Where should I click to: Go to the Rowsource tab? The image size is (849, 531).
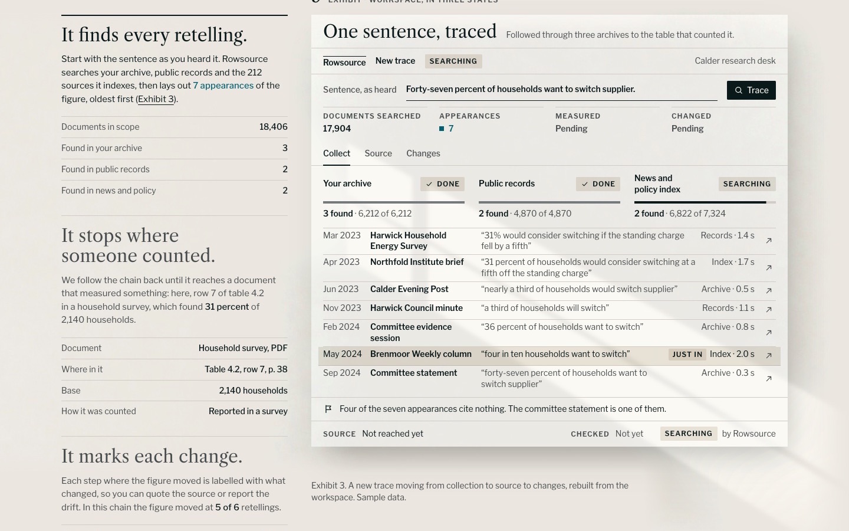[x=344, y=62]
